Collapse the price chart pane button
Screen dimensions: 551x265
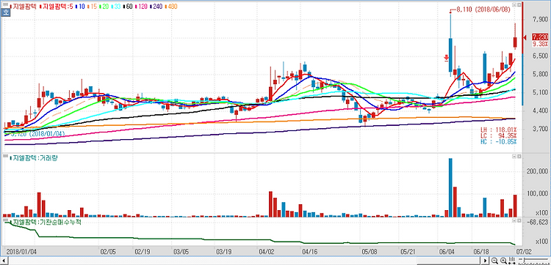(514, 5)
